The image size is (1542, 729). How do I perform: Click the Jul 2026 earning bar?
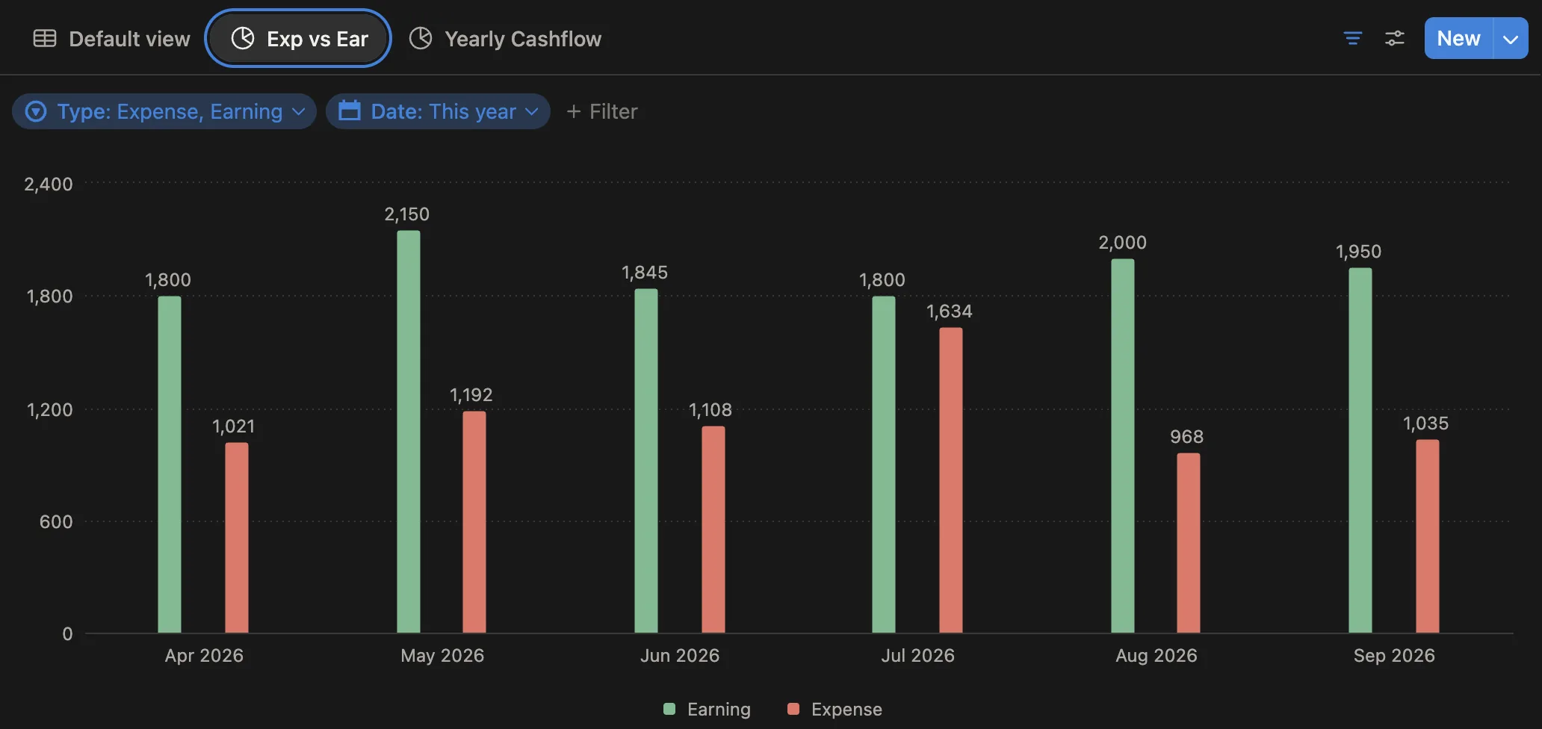(884, 465)
